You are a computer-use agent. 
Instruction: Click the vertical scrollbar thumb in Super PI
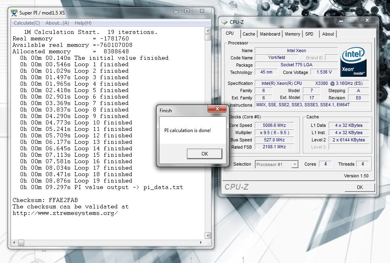208,37
